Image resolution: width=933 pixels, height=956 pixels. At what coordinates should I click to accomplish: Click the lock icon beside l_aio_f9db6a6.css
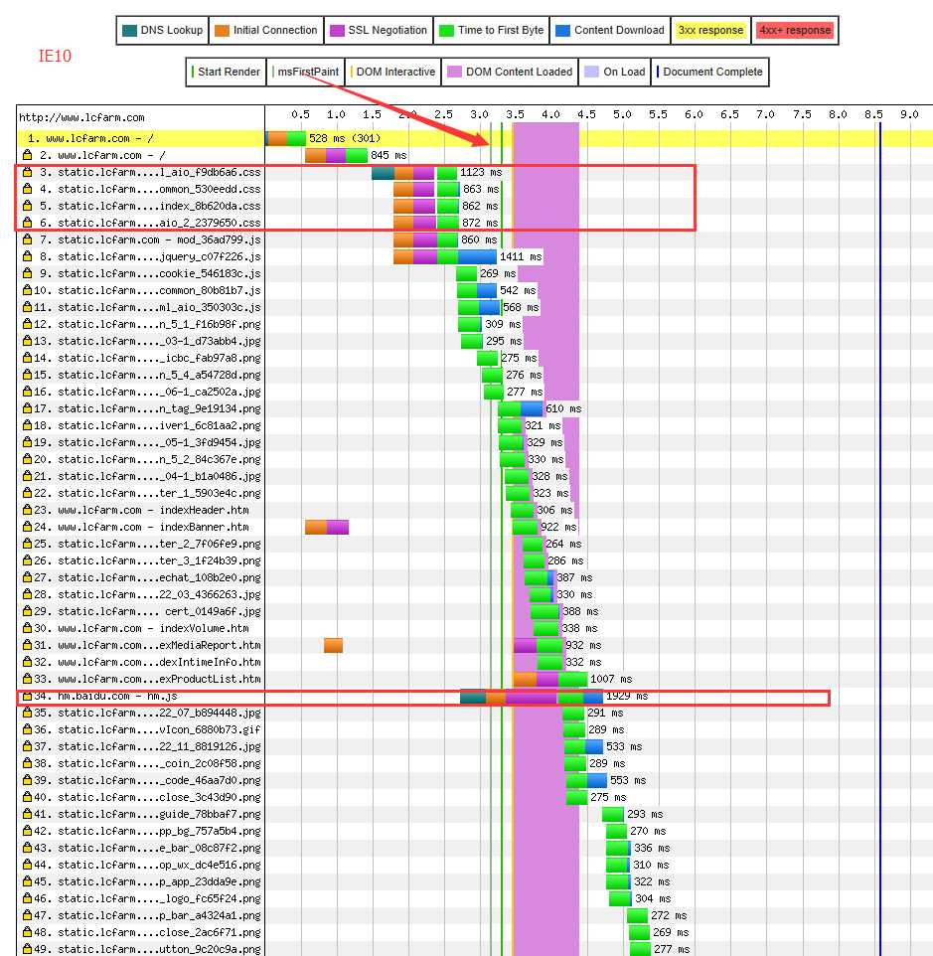tap(27, 172)
